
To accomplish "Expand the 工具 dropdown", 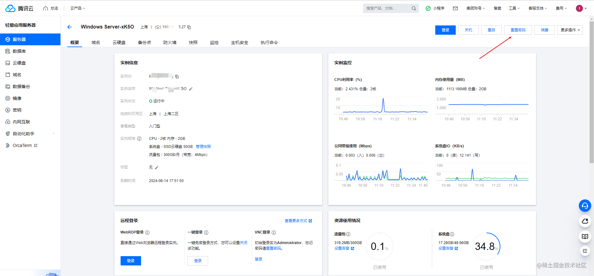I will [514, 8].
